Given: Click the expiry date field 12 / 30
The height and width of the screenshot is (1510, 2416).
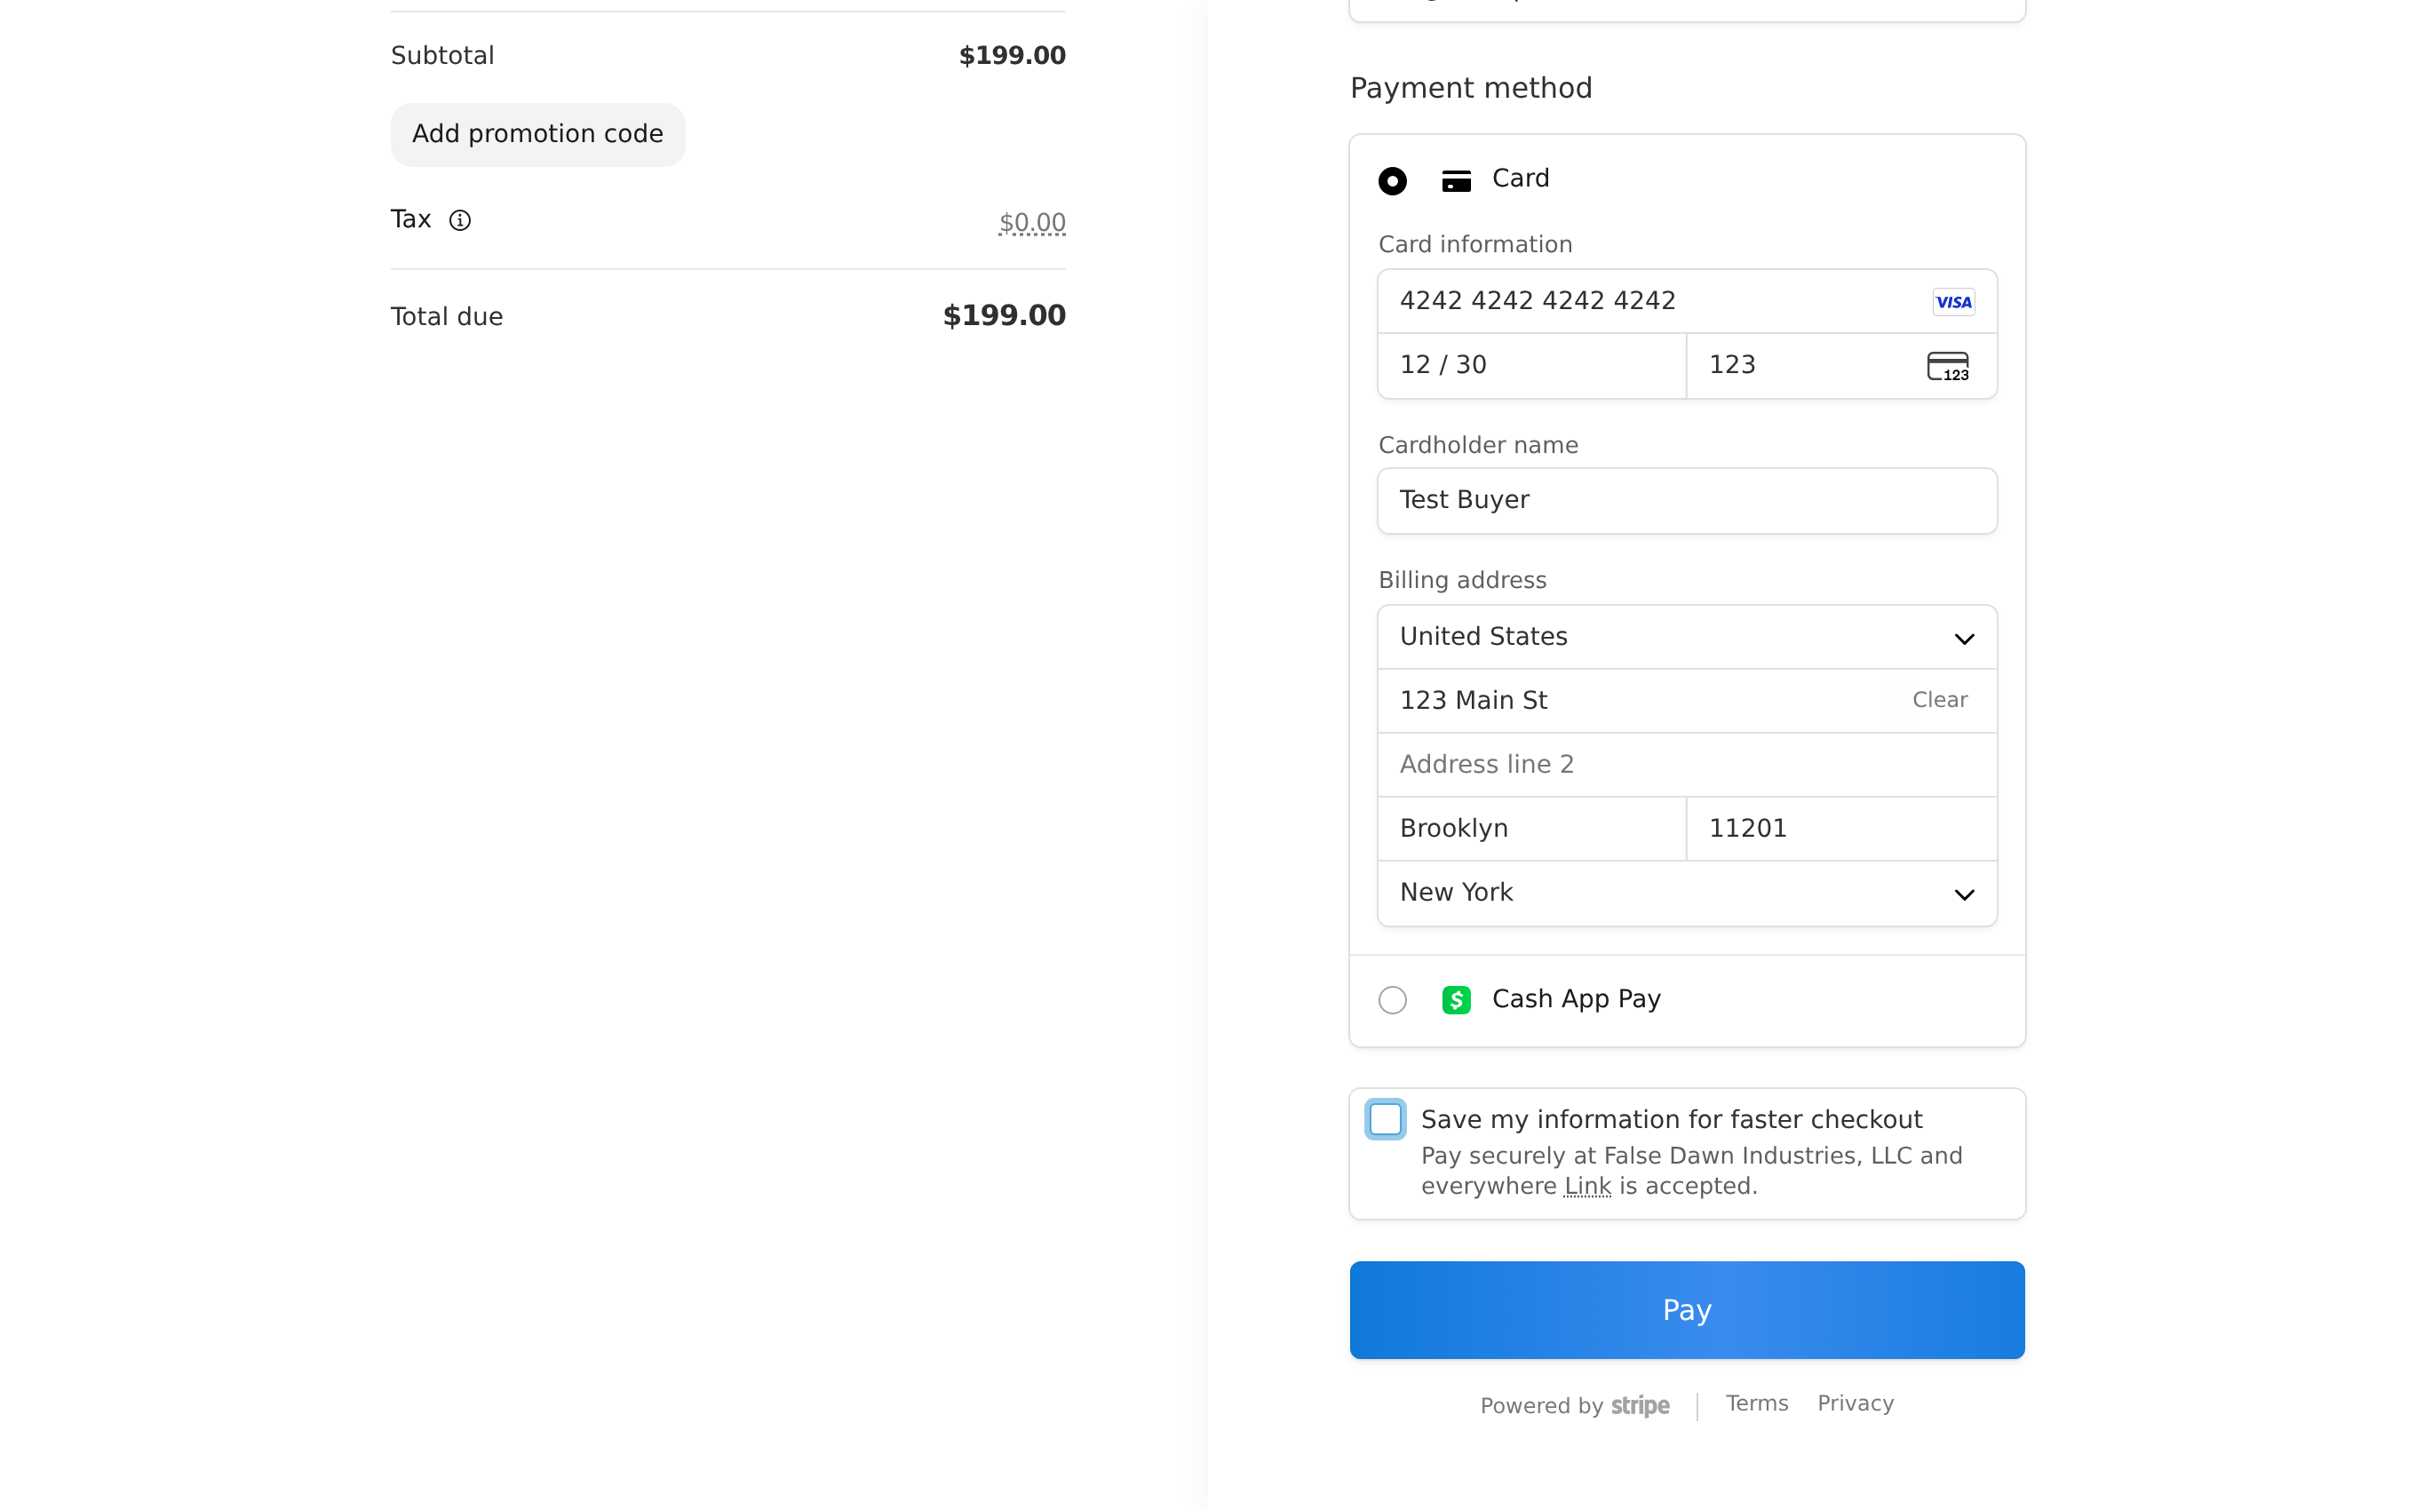Looking at the screenshot, I should click(x=1532, y=366).
